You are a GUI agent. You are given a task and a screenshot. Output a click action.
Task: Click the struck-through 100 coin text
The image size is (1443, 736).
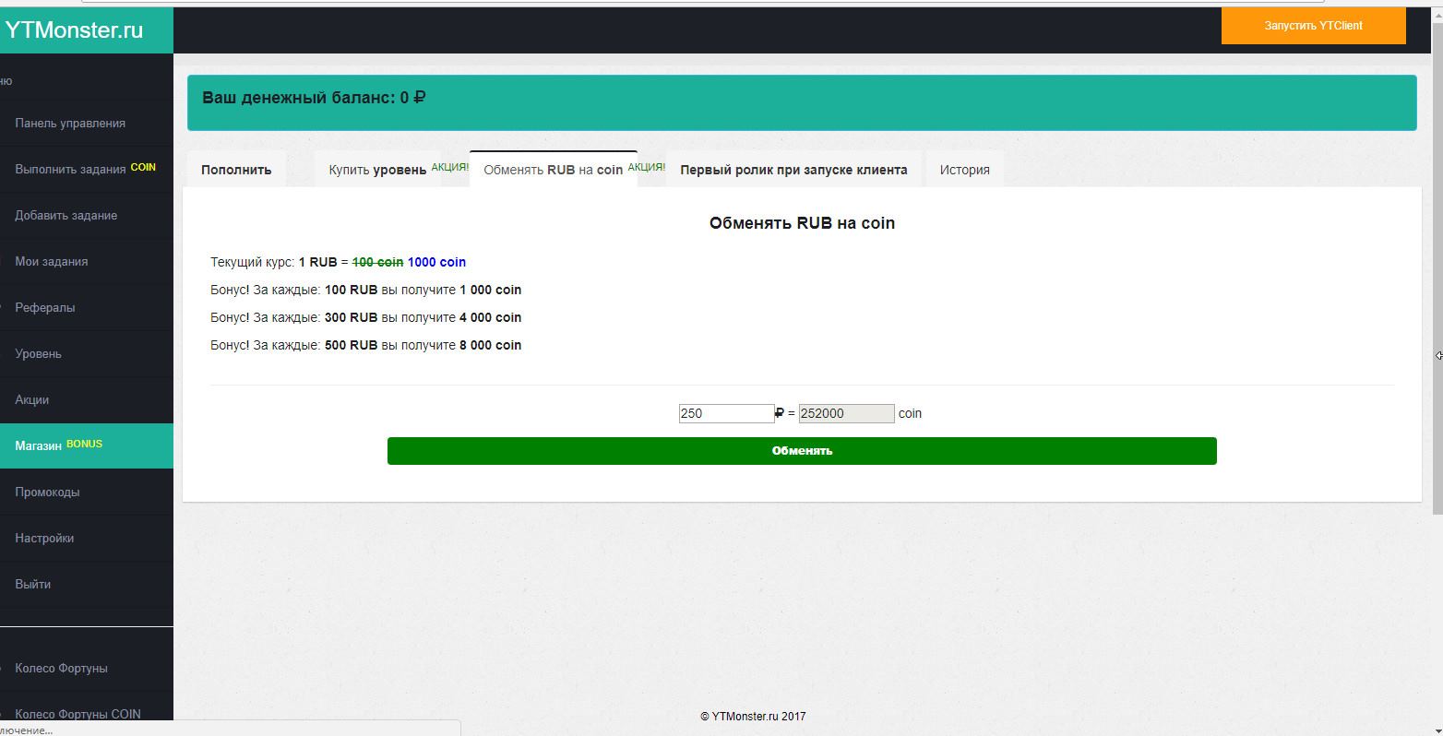tap(377, 262)
